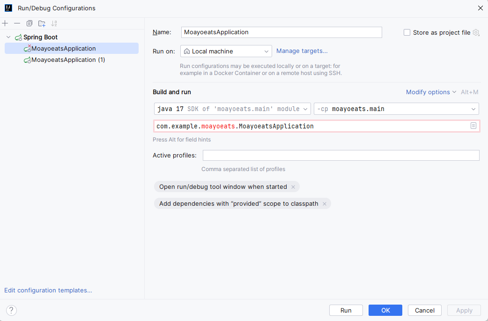Expand the Modify options menu
The image size is (488, 321).
pos(431,92)
